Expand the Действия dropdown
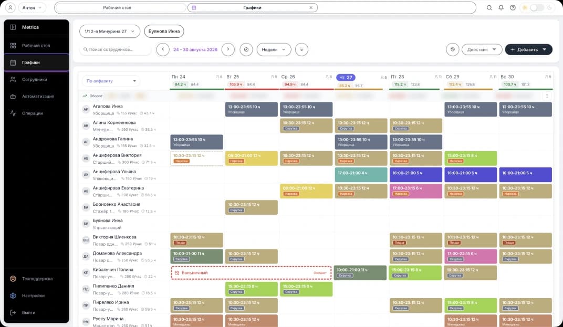The width and height of the screenshot is (563, 327). click(482, 49)
